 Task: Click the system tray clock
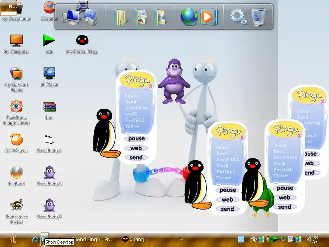pyautogui.click(x=312, y=239)
